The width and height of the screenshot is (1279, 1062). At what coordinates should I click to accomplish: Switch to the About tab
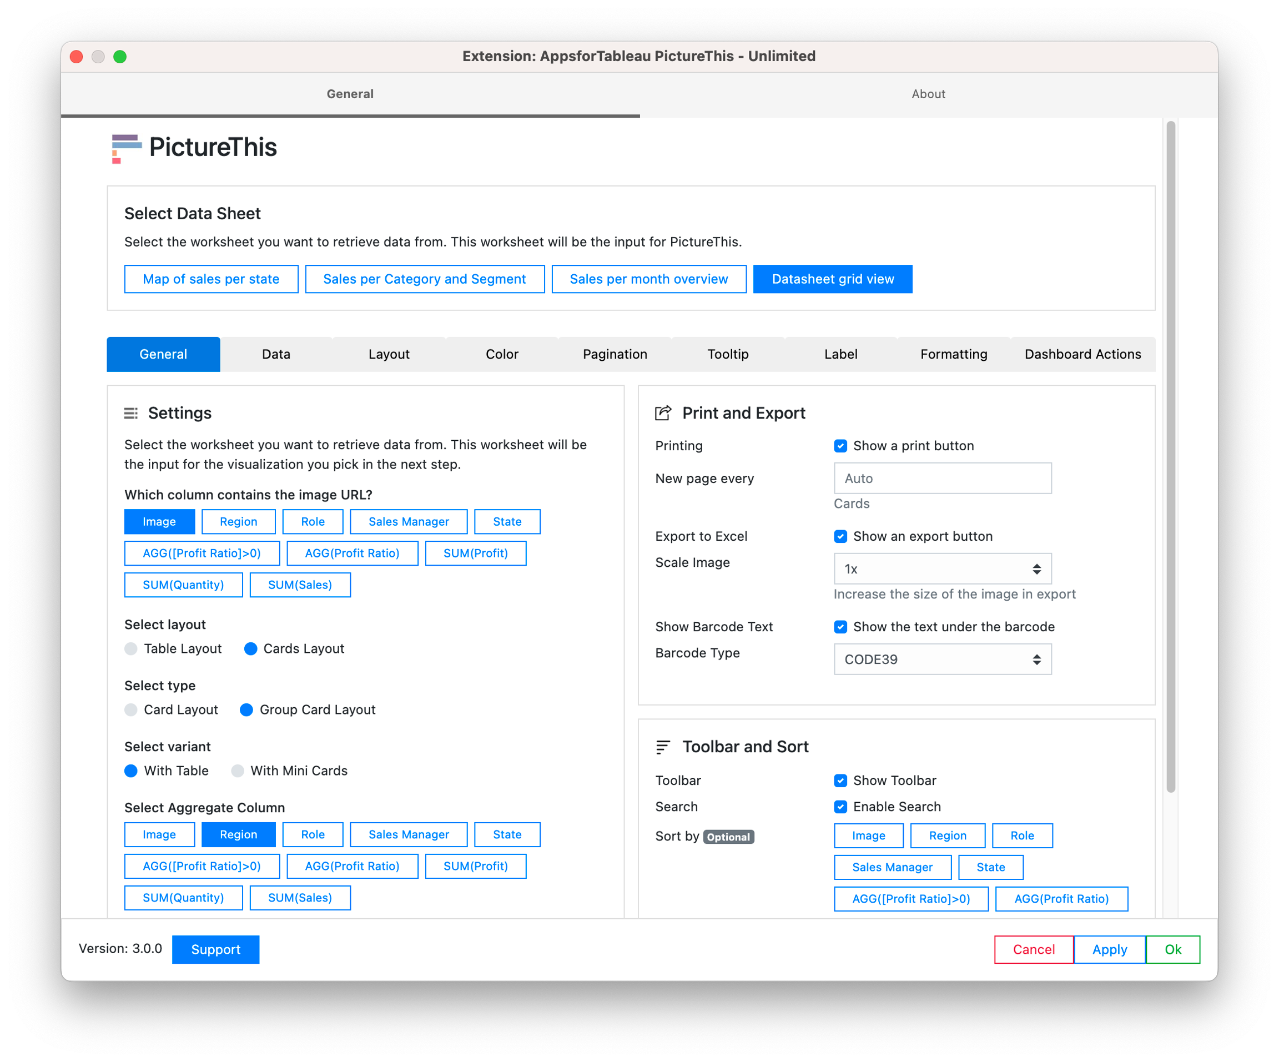click(928, 94)
